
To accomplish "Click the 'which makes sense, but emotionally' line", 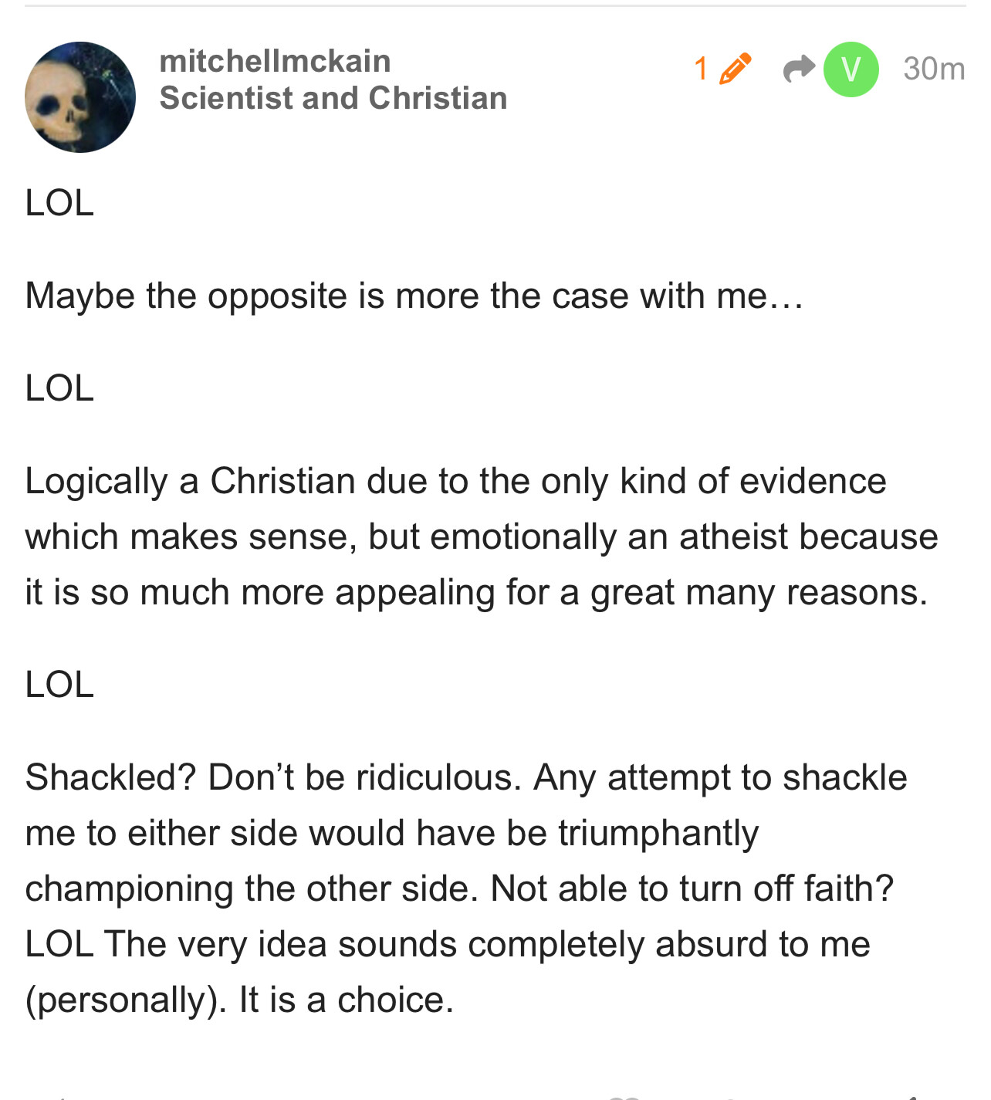I will pyautogui.click(x=481, y=536).
